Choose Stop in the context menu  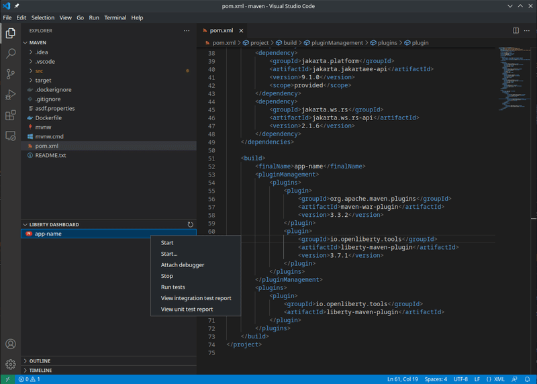[x=195, y=276]
